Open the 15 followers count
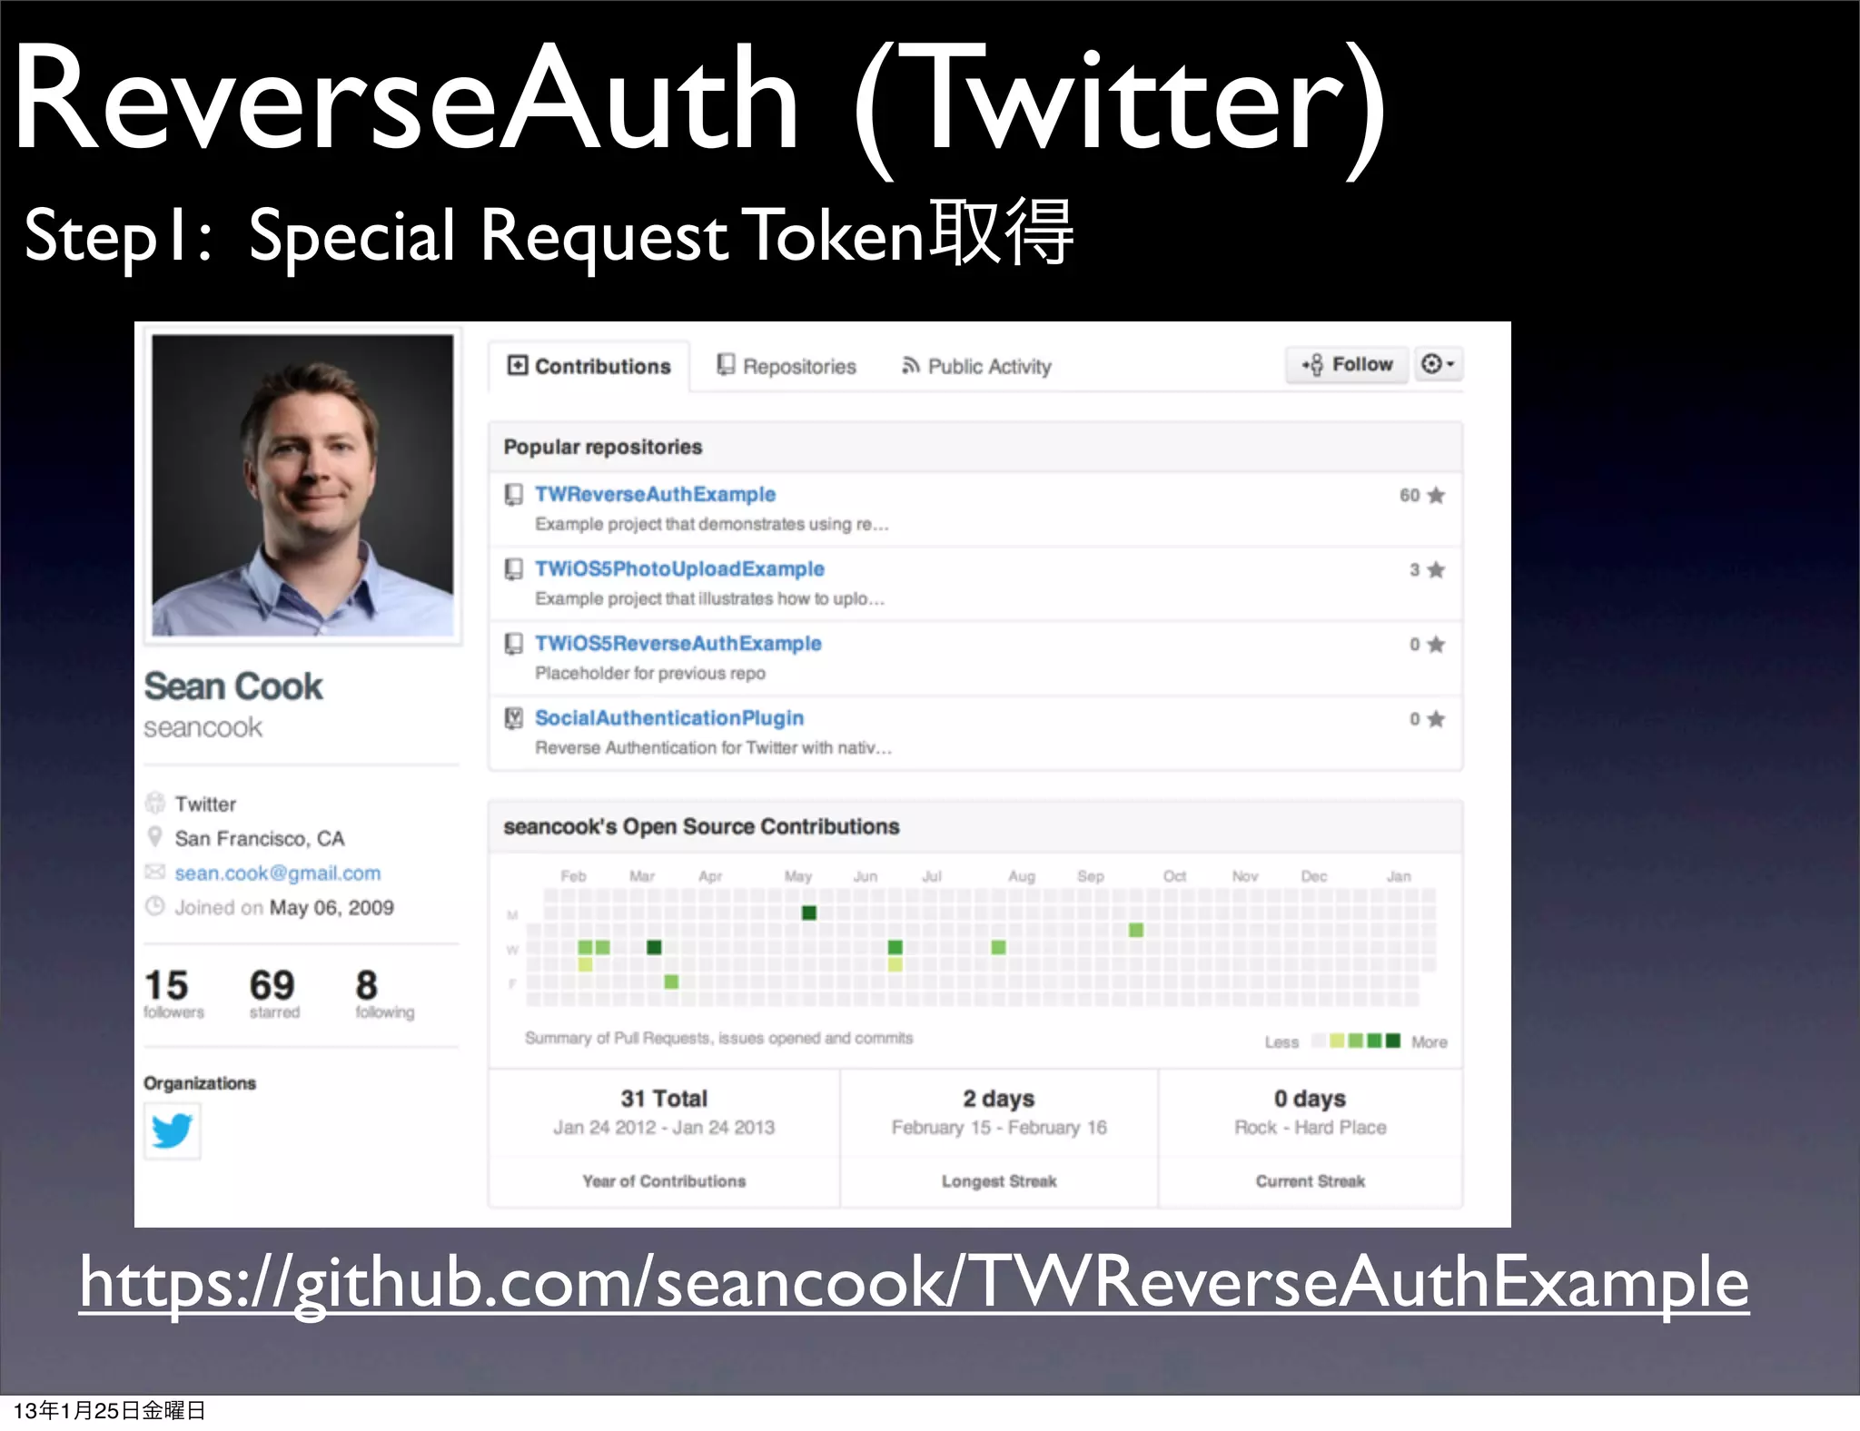This screenshot has width=1860, height=1431. [173, 993]
